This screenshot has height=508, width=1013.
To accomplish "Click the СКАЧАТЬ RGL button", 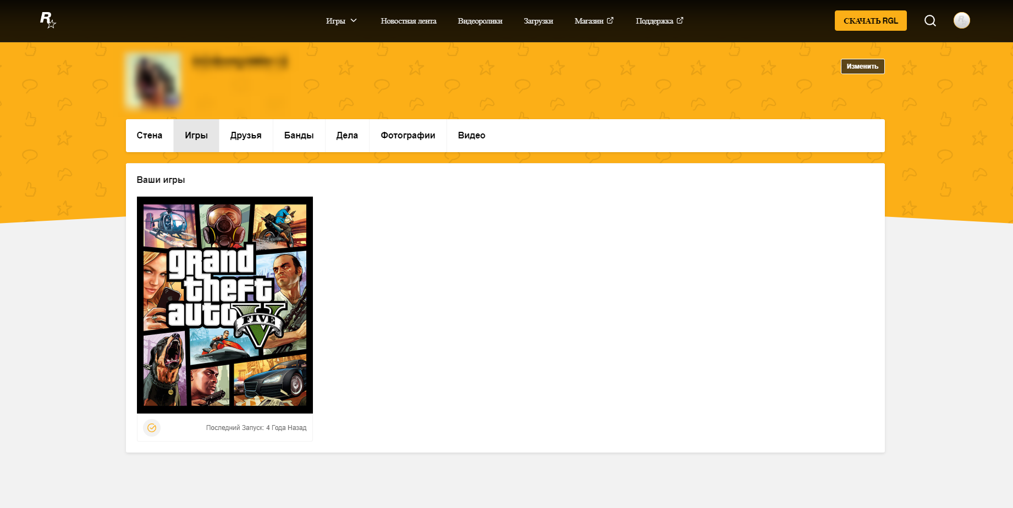I will (x=871, y=21).
